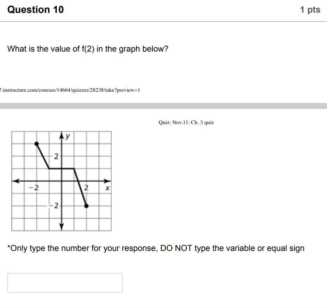Click the positive 2 label on x-axis

click(86, 188)
